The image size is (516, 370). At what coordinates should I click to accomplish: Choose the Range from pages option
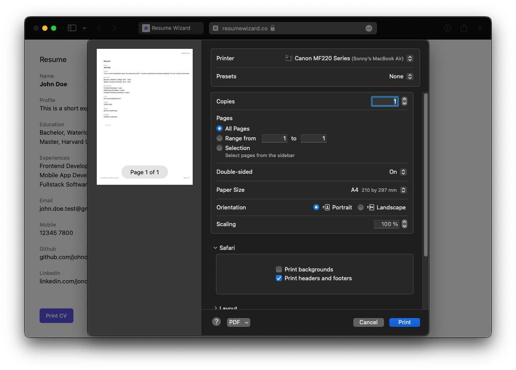[220, 138]
